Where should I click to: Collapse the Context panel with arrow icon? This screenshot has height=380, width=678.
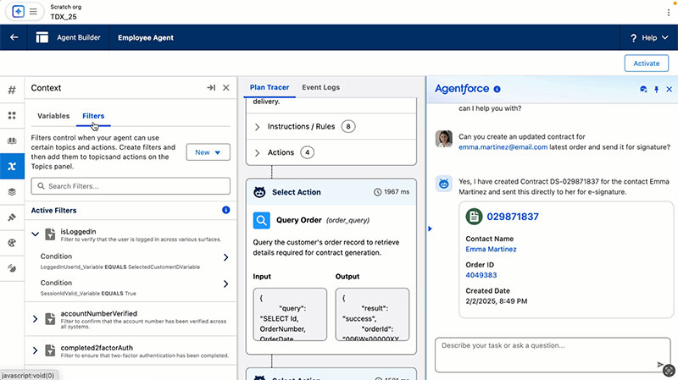(211, 88)
